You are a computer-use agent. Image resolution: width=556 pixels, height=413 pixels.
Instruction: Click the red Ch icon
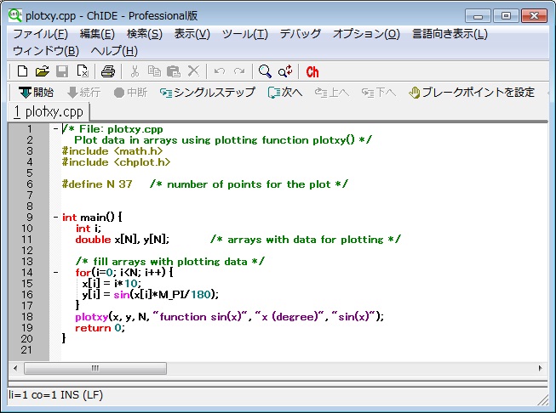click(x=312, y=72)
